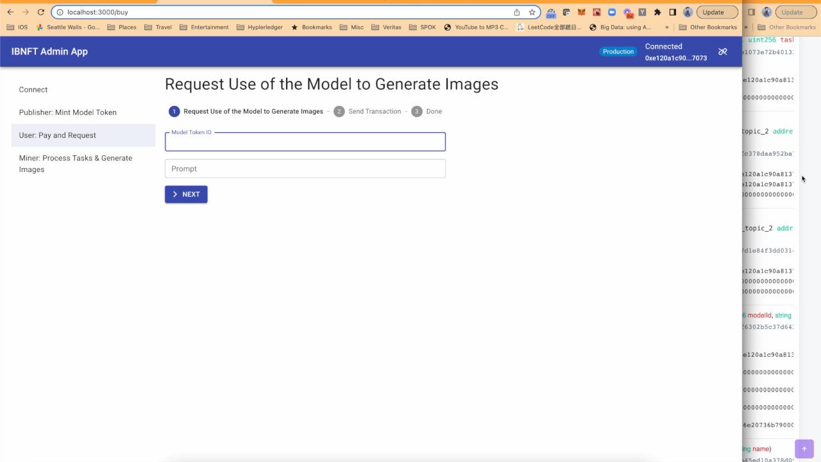
Task: Click the share icon in the address bar
Action: tap(517, 12)
